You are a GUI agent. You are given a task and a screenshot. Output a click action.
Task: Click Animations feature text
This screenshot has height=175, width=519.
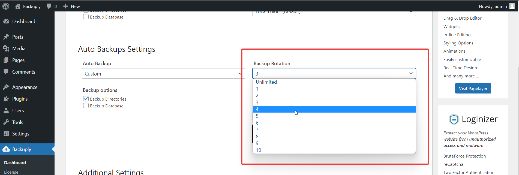[x=454, y=51]
